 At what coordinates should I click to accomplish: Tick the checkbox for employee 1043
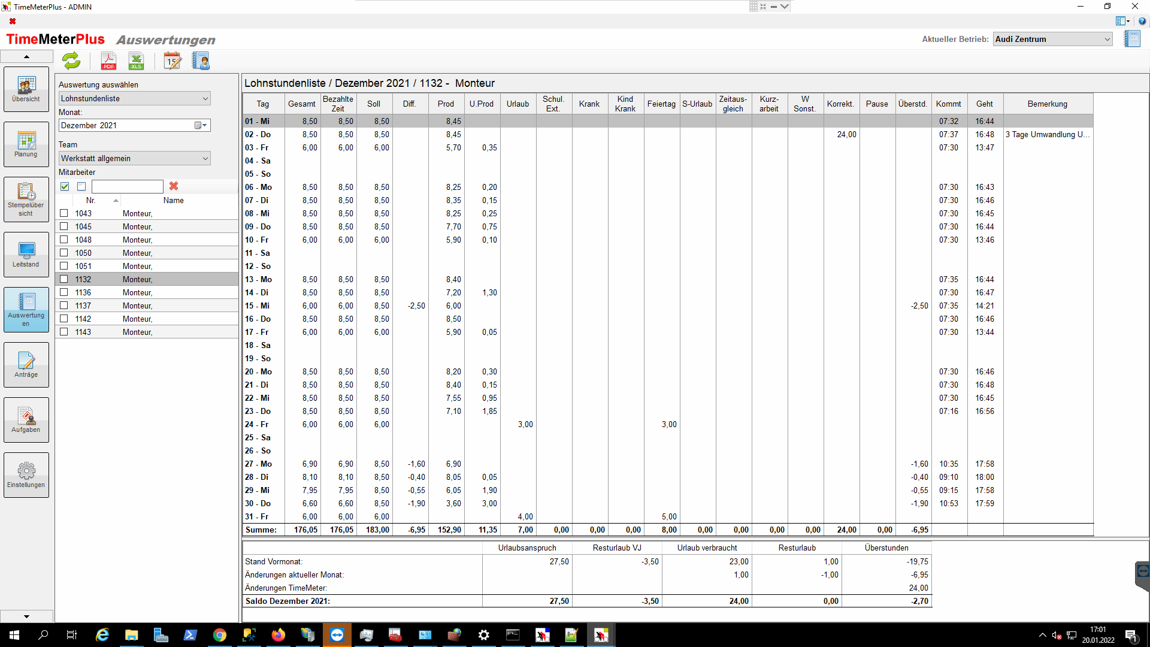[x=64, y=213]
